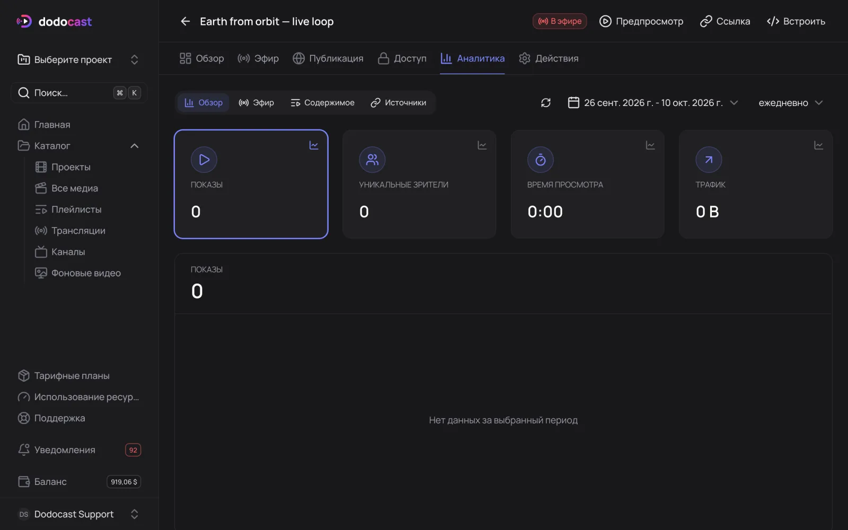Click the refresh analytics icon
The height and width of the screenshot is (530, 848).
pyautogui.click(x=546, y=103)
